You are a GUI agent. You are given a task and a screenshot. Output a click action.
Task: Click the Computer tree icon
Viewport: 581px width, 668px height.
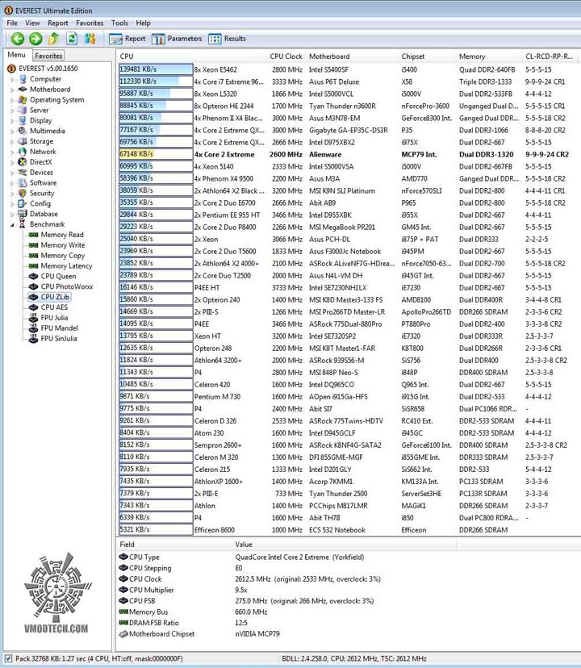coord(23,79)
